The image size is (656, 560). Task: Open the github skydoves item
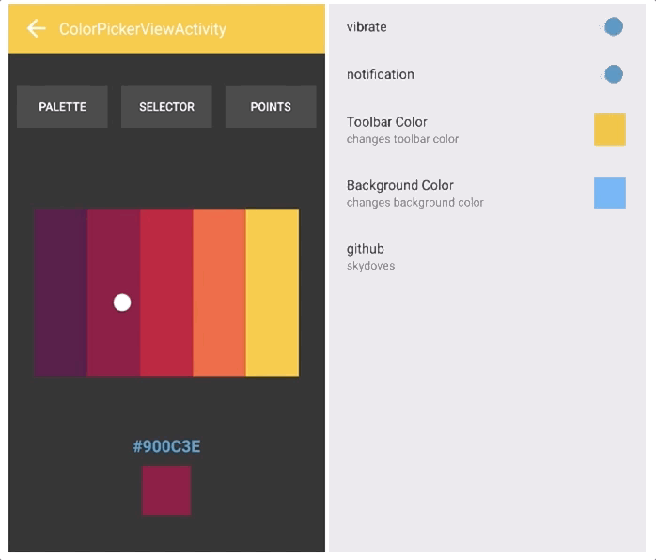(371, 257)
